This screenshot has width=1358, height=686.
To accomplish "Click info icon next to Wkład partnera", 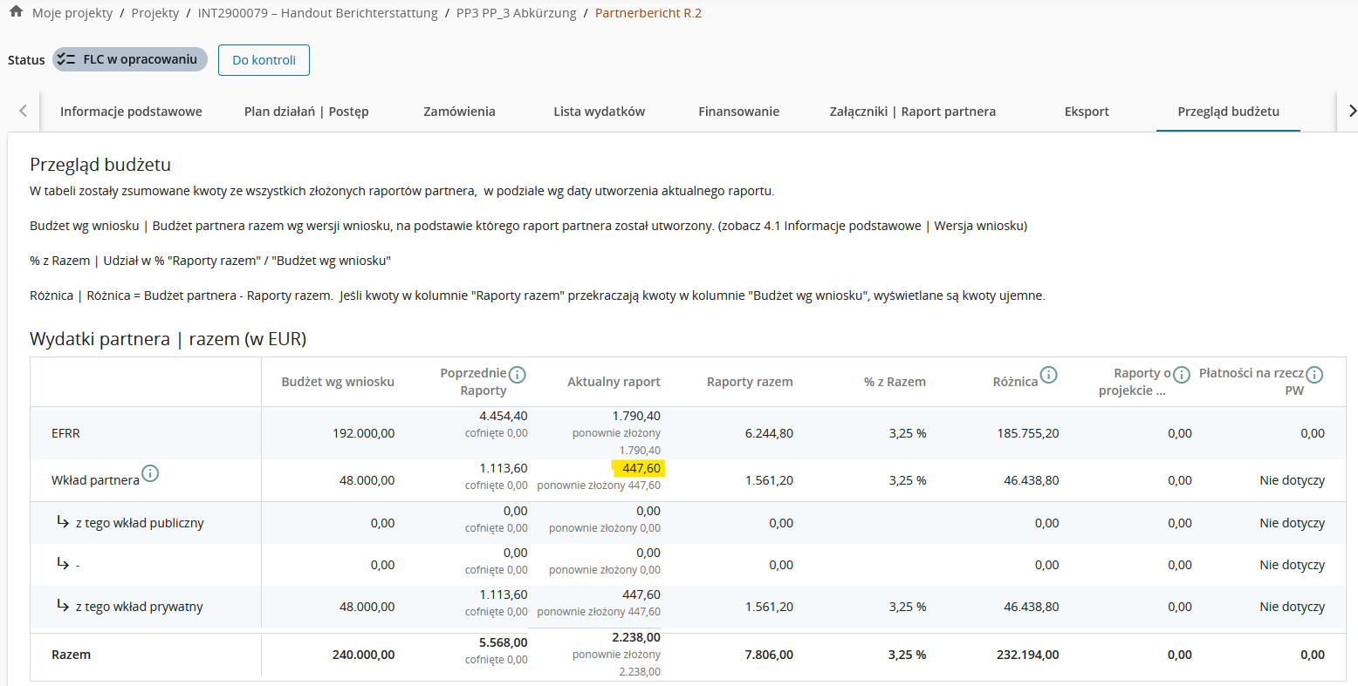I will point(150,473).
